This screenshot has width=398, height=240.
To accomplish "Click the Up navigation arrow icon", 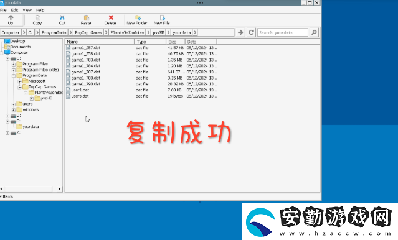I will [11, 17].
